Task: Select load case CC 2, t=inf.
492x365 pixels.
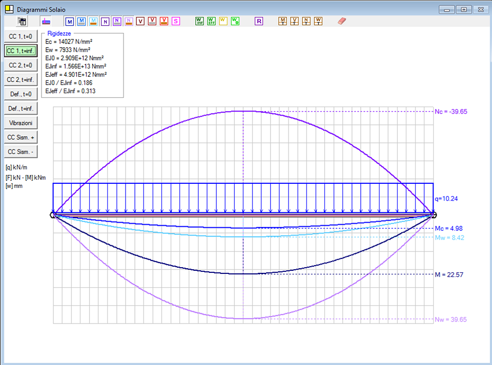Action: point(20,80)
